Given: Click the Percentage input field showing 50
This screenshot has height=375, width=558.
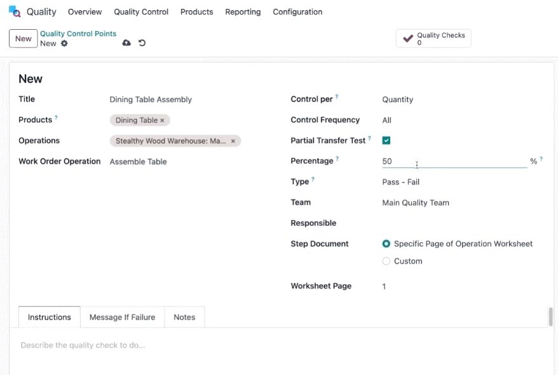Looking at the screenshot, I should [x=454, y=161].
